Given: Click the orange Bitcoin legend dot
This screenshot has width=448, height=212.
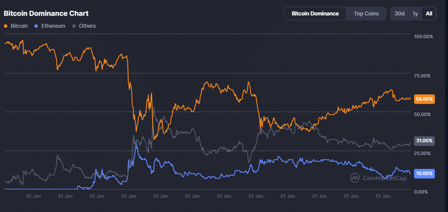Looking at the screenshot, I should 6,26.
